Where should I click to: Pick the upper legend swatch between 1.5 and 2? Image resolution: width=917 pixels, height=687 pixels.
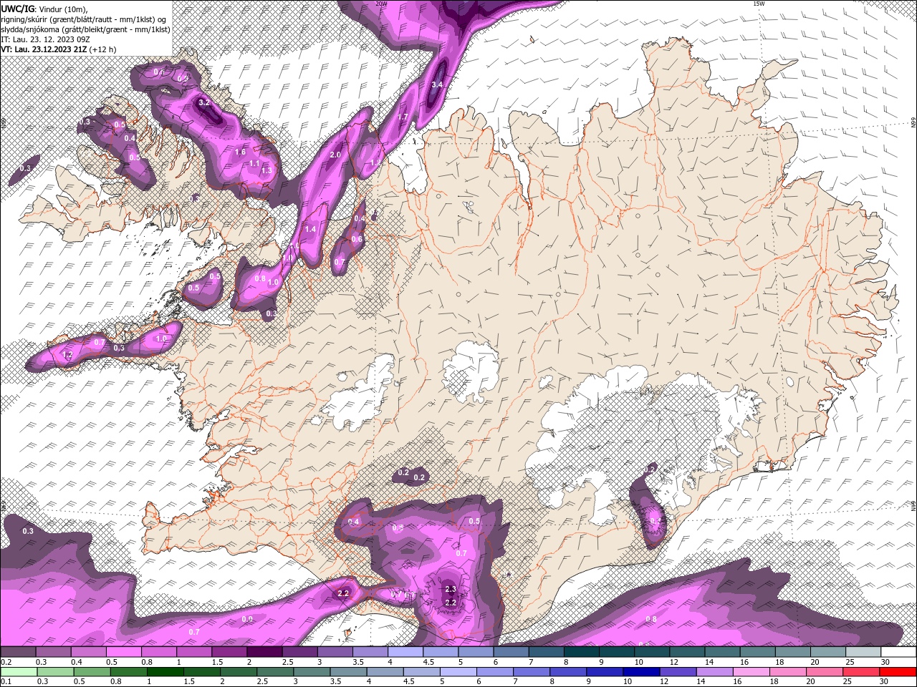pyautogui.click(x=229, y=652)
